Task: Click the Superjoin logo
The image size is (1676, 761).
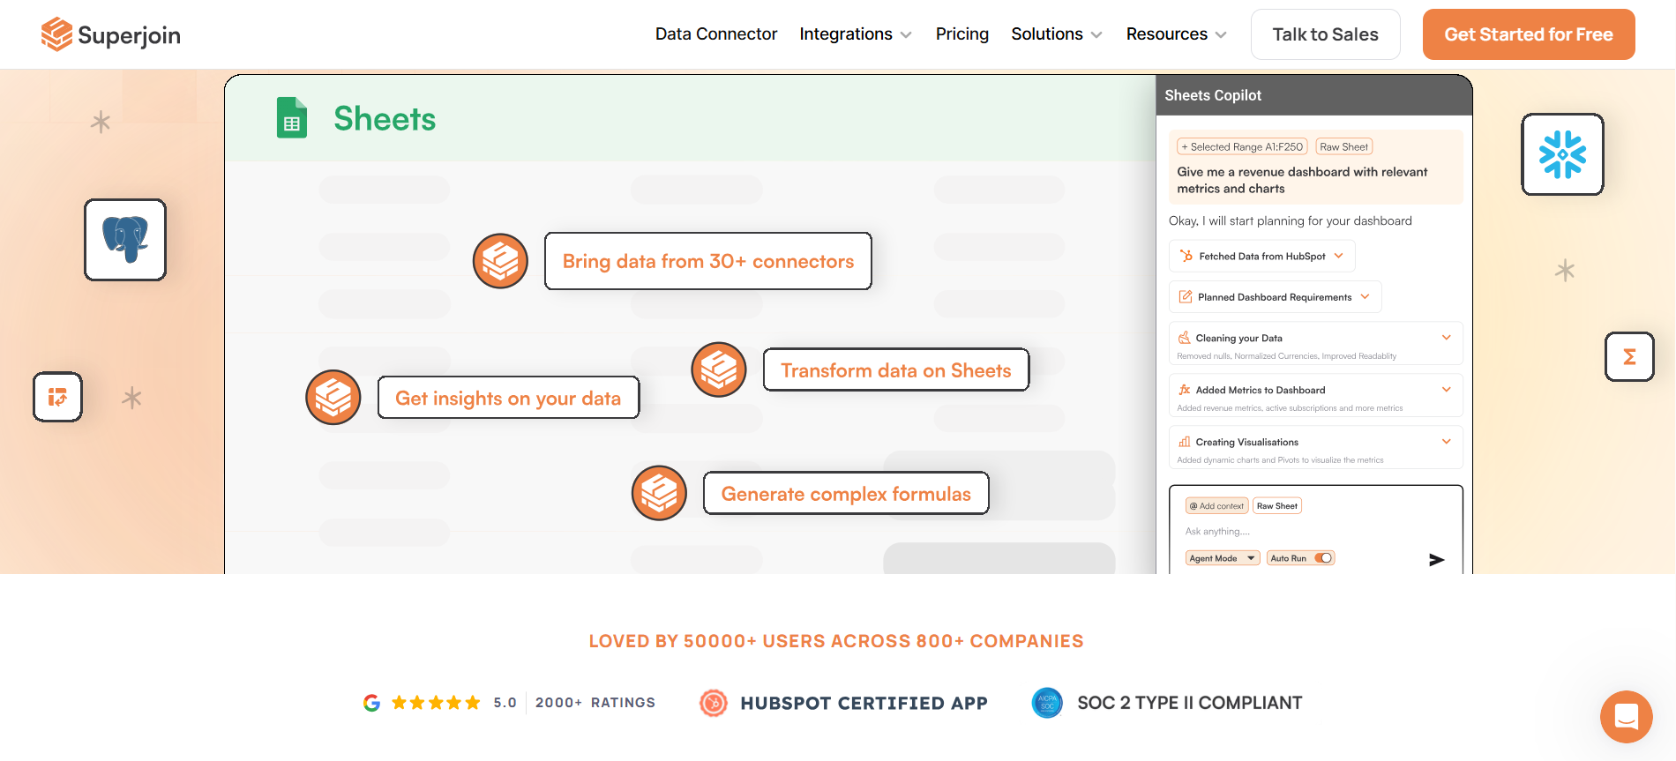Action: pyautogui.click(x=110, y=34)
